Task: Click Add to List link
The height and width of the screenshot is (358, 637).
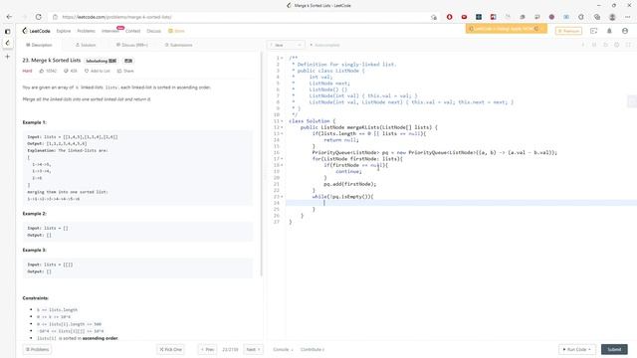Action: [98, 71]
